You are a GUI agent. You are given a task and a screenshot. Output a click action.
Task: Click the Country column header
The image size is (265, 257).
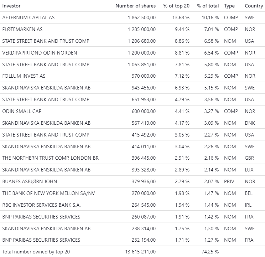[x=254, y=6]
